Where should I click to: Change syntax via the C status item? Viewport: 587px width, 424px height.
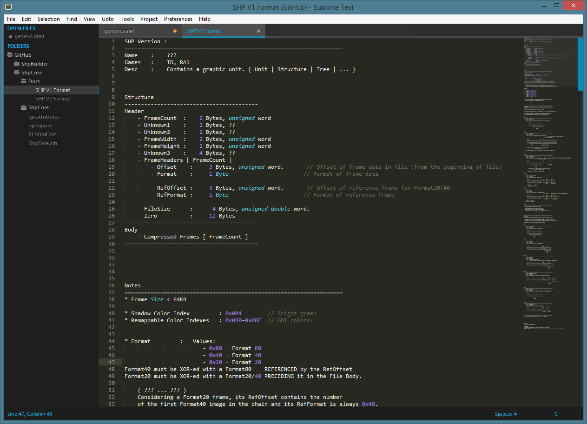pyautogui.click(x=556, y=414)
